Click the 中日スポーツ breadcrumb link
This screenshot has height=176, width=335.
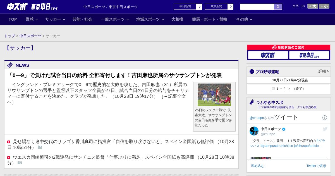(30, 36)
